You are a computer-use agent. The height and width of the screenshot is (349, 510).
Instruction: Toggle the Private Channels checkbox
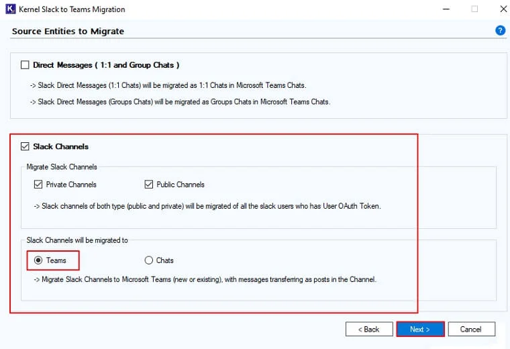[x=38, y=185]
